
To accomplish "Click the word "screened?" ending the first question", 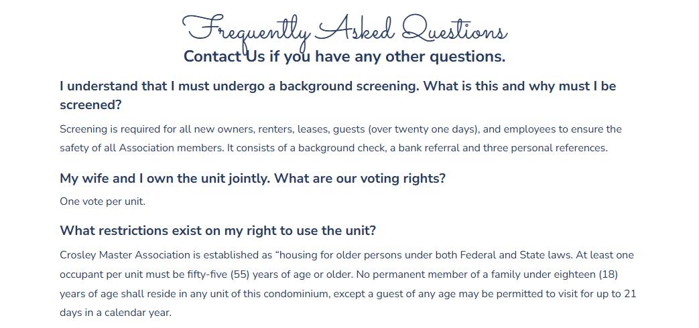I will point(90,106).
